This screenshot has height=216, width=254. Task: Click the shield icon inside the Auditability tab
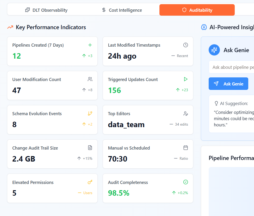(184, 10)
